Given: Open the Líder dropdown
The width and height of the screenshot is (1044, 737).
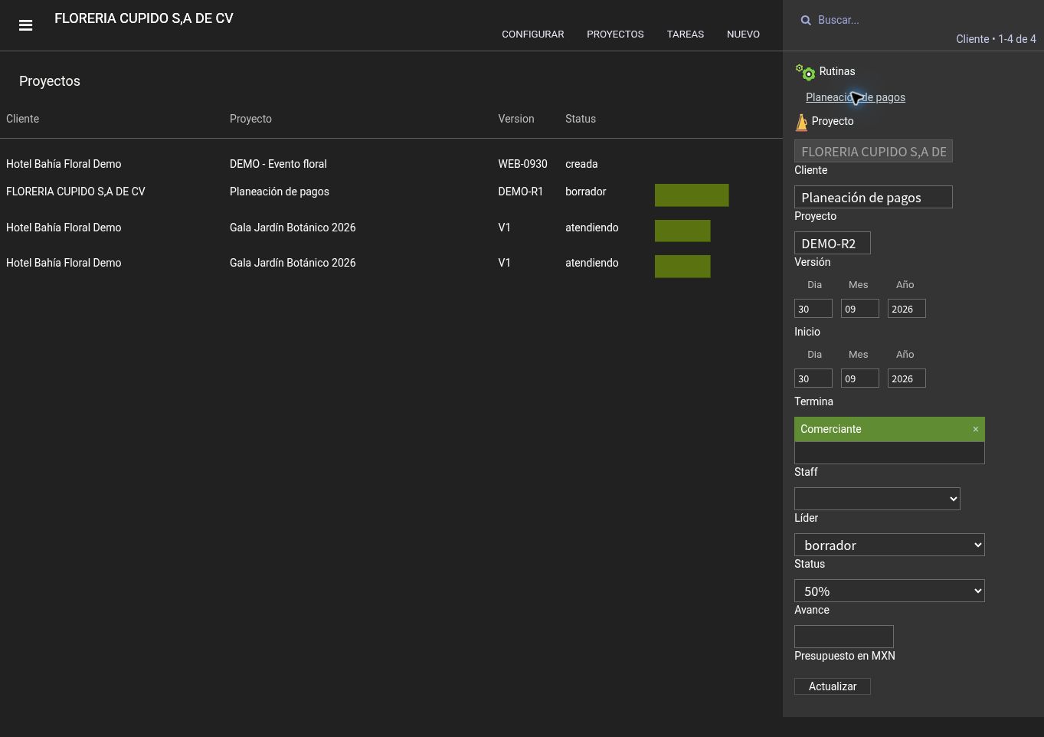Looking at the screenshot, I should coord(877,499).
